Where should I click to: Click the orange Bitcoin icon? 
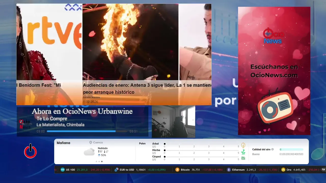pos(178,170)
